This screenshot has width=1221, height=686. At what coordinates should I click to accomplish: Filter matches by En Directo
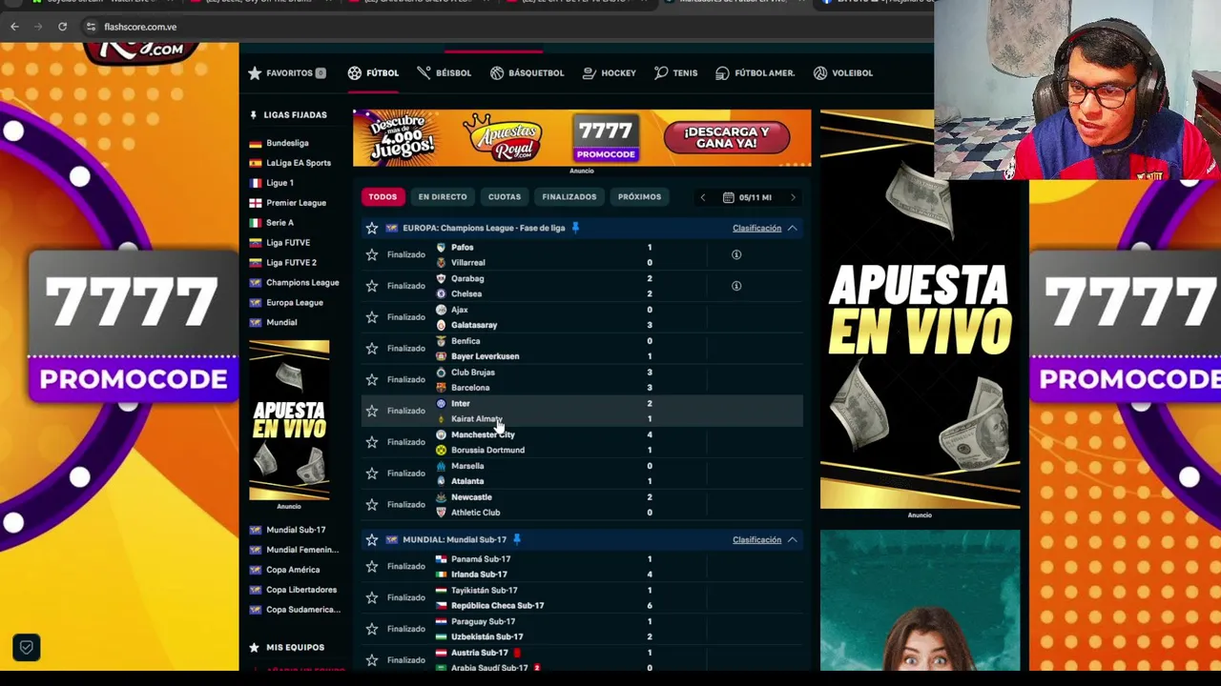[x=443, y=197]
